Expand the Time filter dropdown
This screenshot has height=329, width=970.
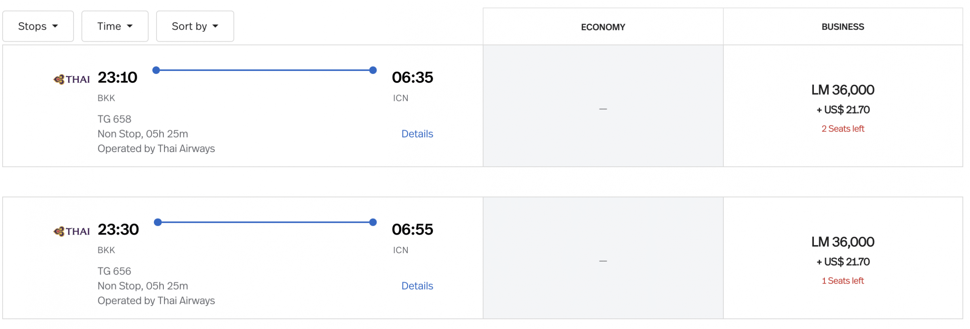point(115,26)
